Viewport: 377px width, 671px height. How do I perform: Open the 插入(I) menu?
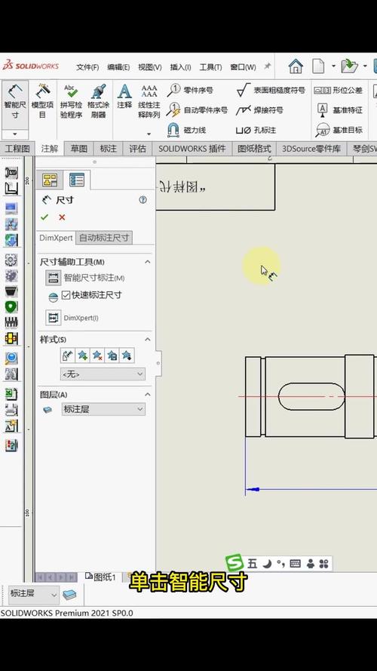(180, 67)
